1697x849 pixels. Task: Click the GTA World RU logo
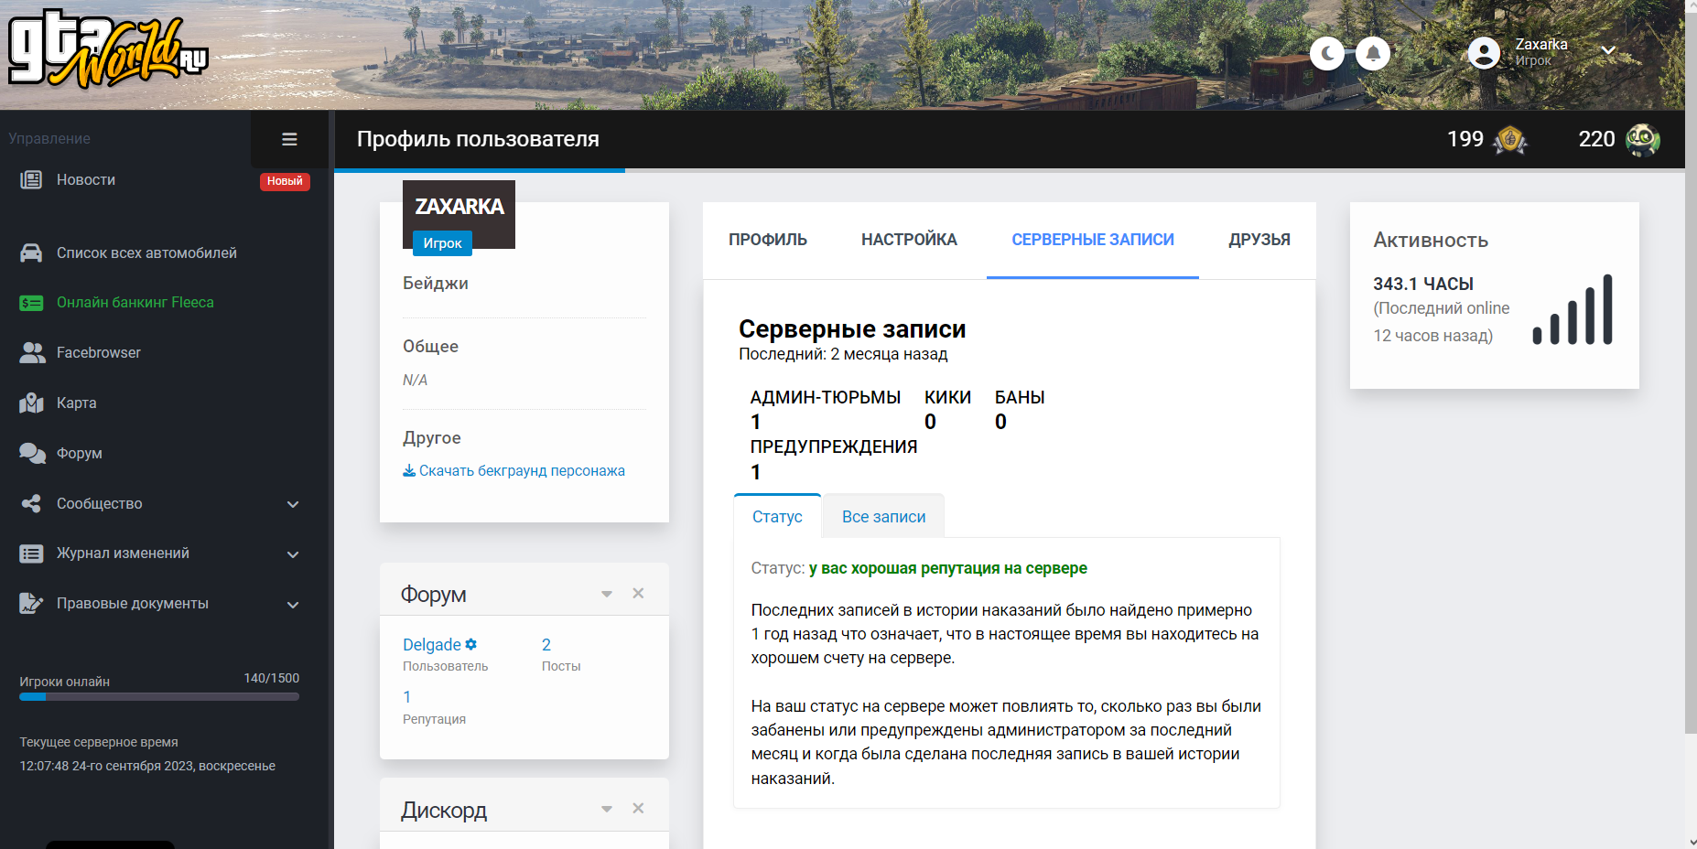pos(108,49)
